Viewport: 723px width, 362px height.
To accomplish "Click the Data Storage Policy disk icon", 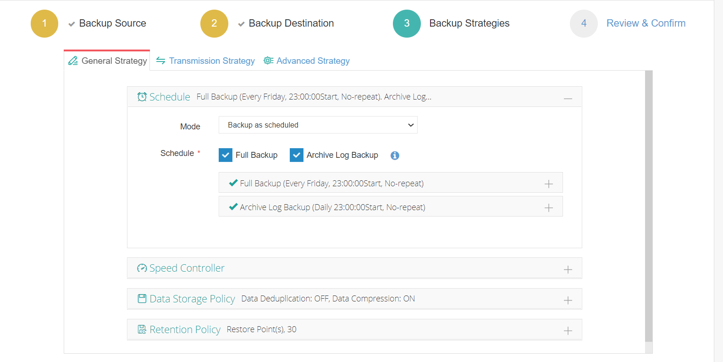I will (x=142, y=299).
